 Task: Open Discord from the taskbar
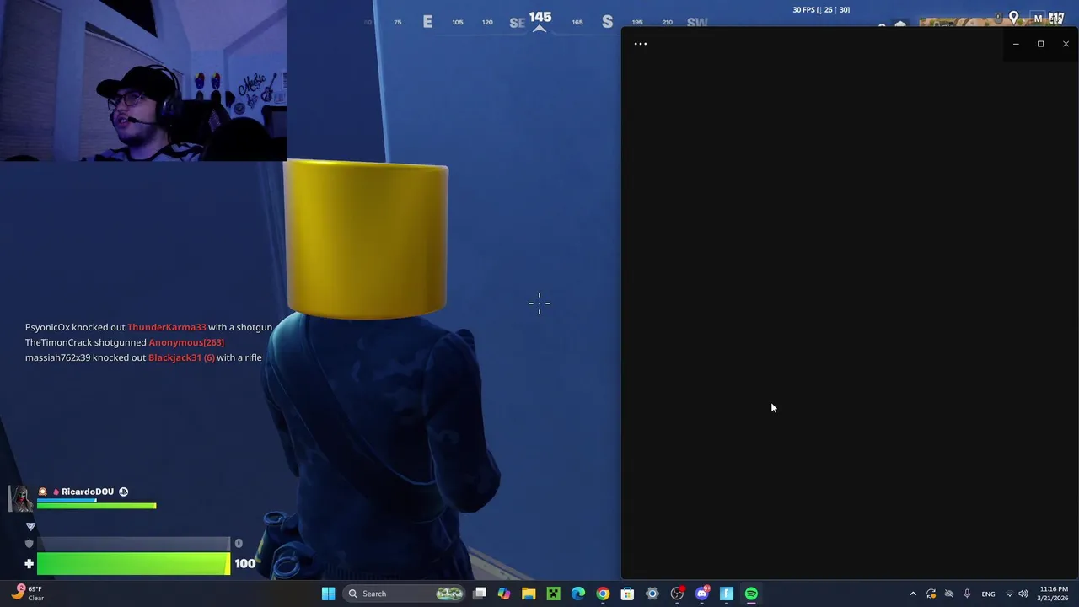pos(701,594)
